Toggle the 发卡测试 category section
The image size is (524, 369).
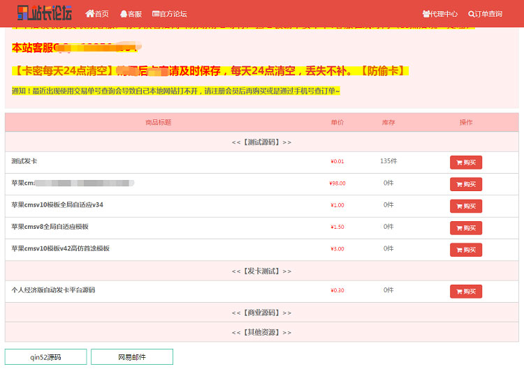click(x=261, y=271)
